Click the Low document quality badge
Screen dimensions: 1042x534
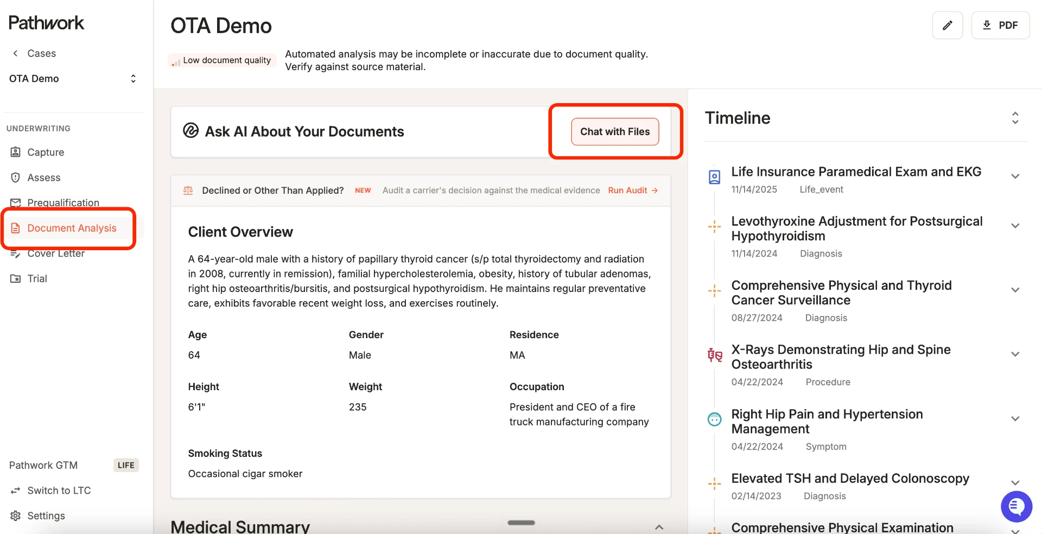222,60
